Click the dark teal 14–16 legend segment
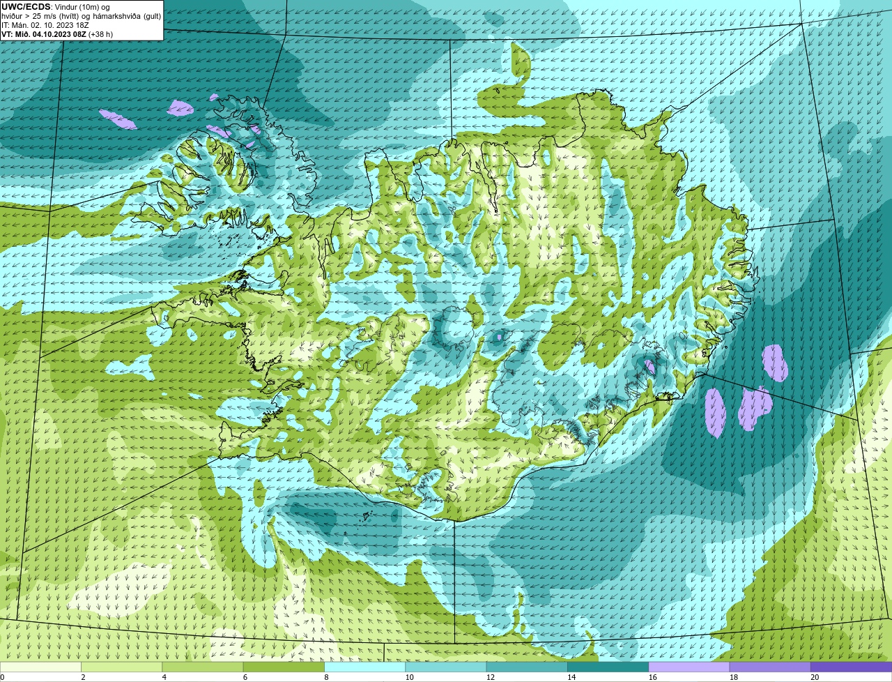 608,667
